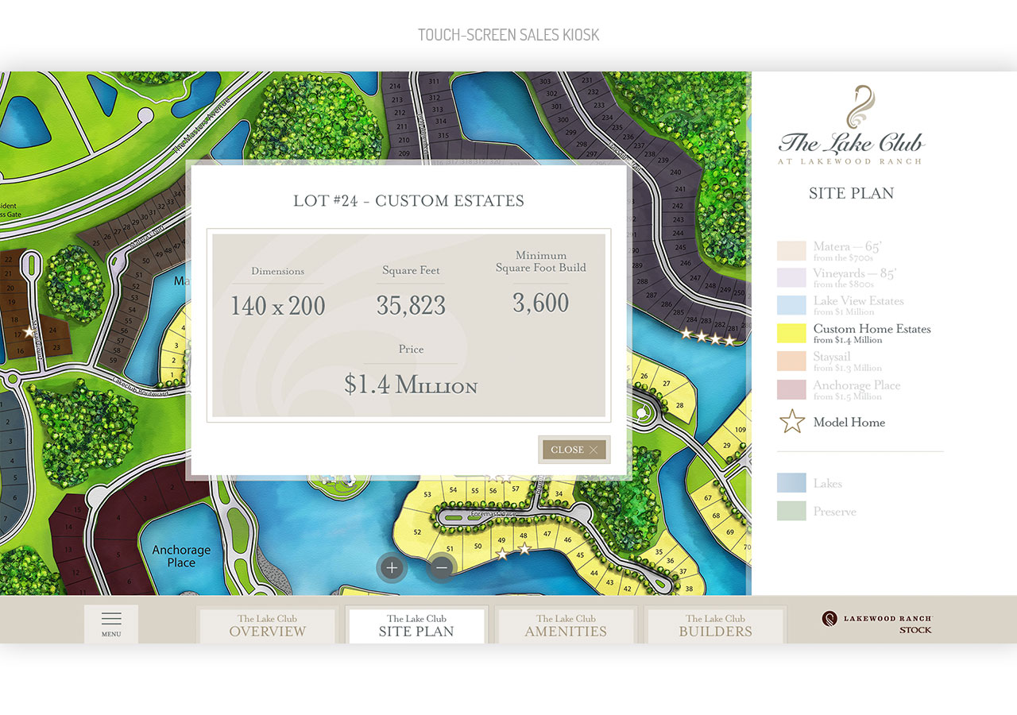
Task: Open The Lake Club Amenities tab
Action: tap(566, 625)
